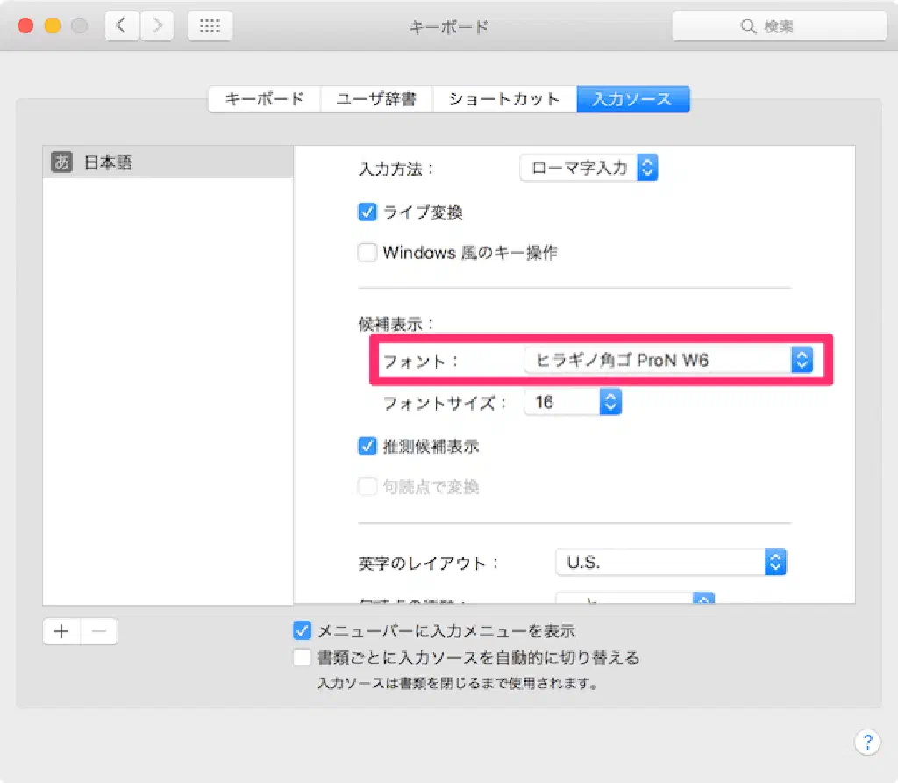Toggle the 推測候補表示 checkbox
Screen dimensions: 898x783
(x=367, y=446)
